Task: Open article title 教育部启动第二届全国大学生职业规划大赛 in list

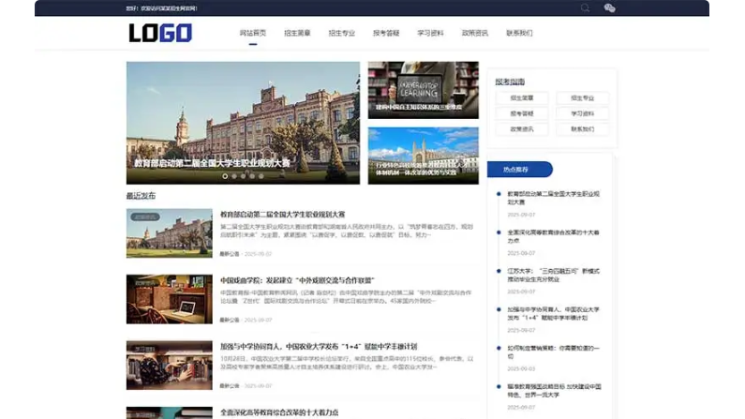Action: (283, 215)
